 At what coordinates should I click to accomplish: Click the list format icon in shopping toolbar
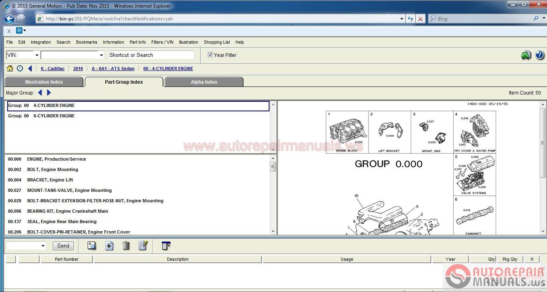coord(166,246)
